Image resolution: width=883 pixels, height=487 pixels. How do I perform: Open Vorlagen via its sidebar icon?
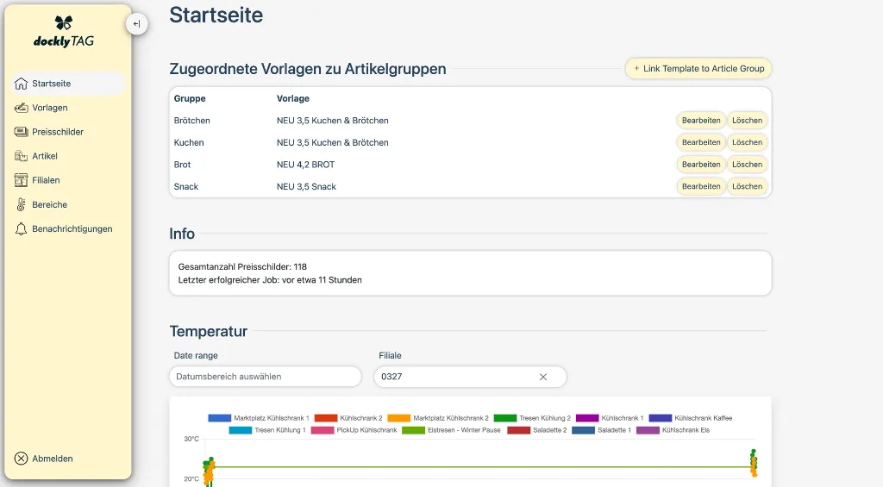22,108
